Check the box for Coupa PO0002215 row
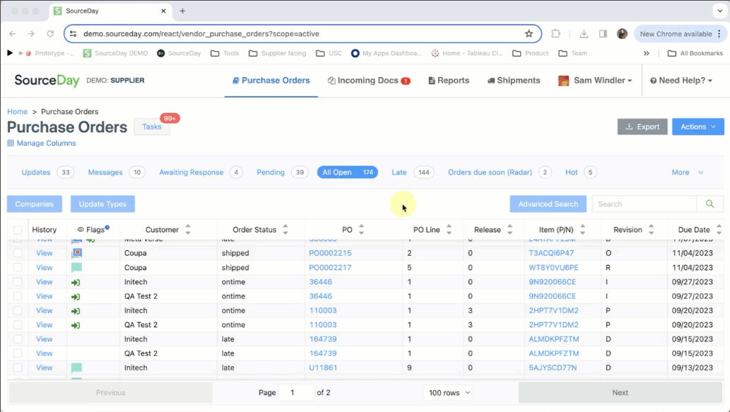This screenshot has width=730, height=412. 18,253
